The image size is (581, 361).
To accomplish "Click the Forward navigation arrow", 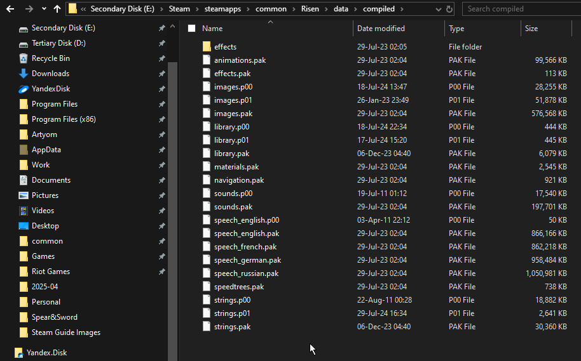I will tap(29, 9).
